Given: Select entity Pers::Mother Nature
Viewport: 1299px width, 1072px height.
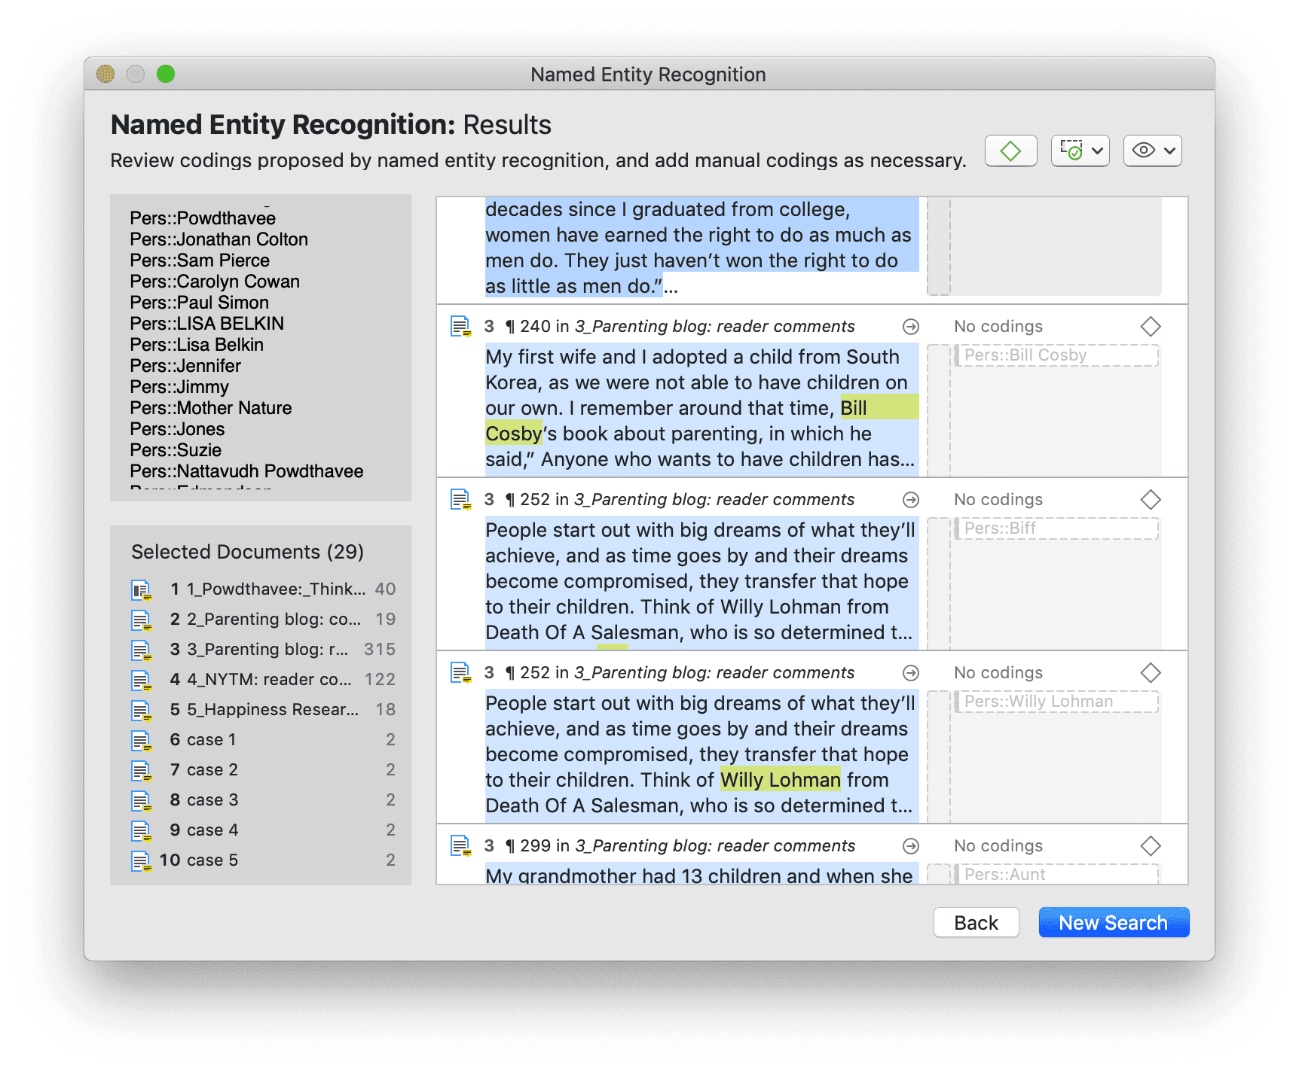Looking at the screenshot, I should [211, 408].
